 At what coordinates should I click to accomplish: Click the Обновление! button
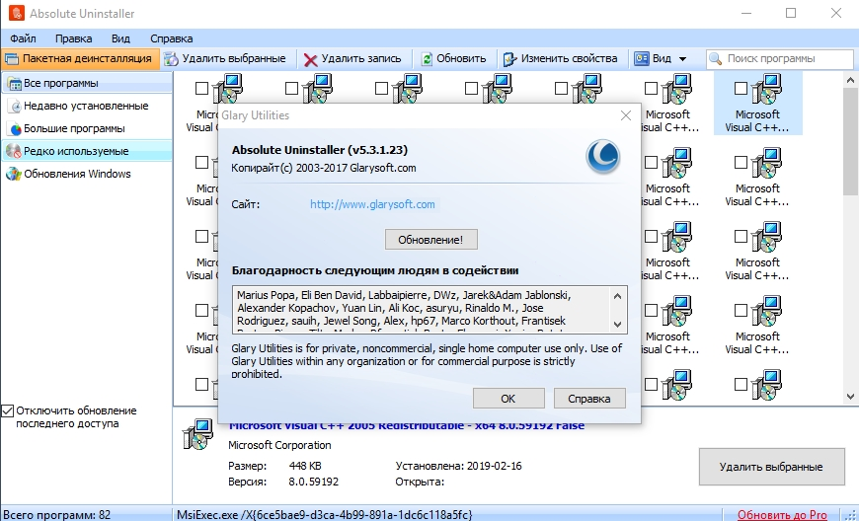431,239
